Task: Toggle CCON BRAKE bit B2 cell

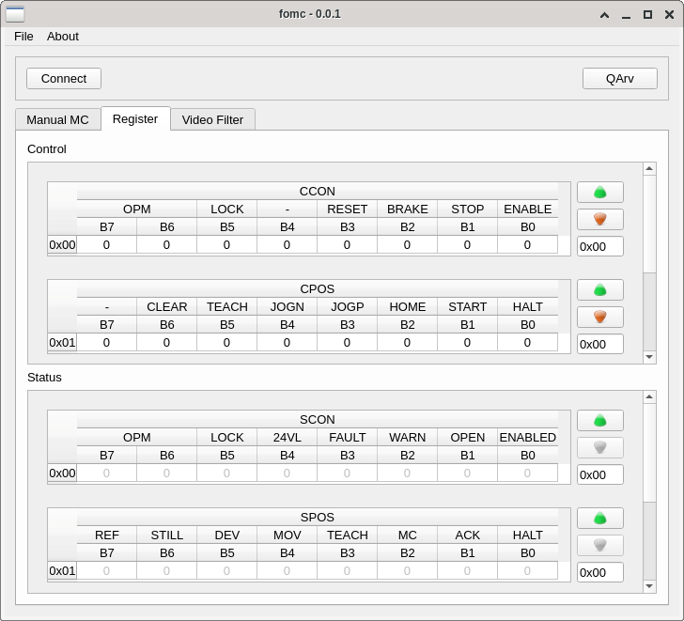Action: 407,244
